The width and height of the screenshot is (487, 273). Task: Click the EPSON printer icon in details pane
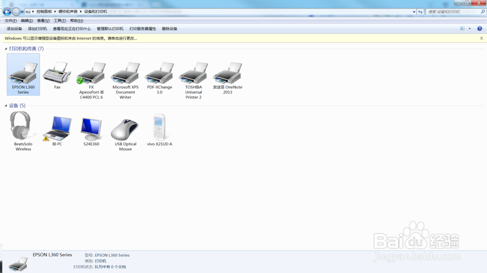[18, 264]
